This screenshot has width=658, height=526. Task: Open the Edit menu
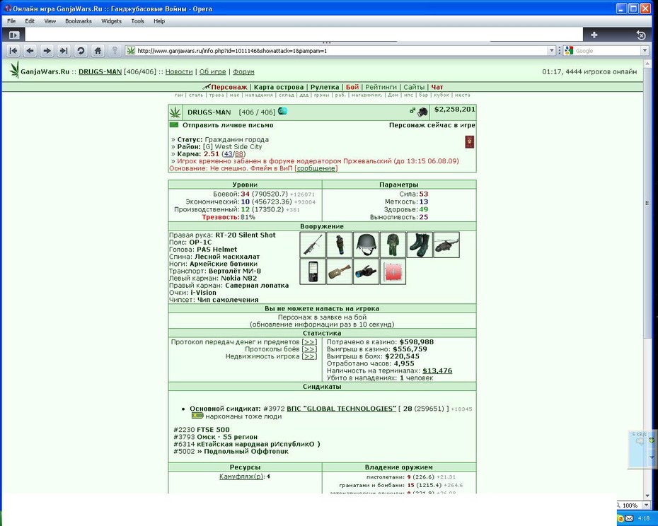30,21
